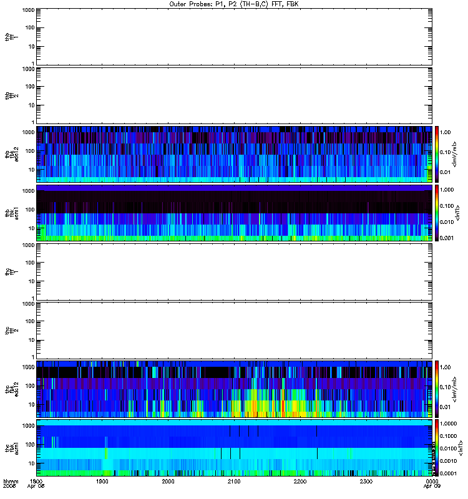Select the 1900 time axis label
The image size is (468, 499).
102,481
